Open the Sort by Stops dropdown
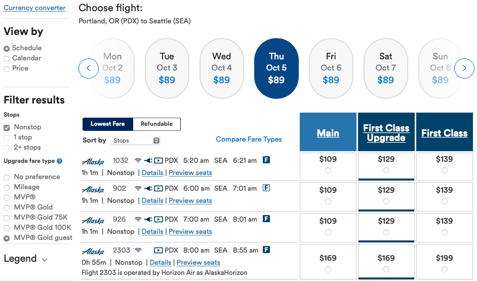The height and width of the screenshot is (281, 477). point(135,140)
